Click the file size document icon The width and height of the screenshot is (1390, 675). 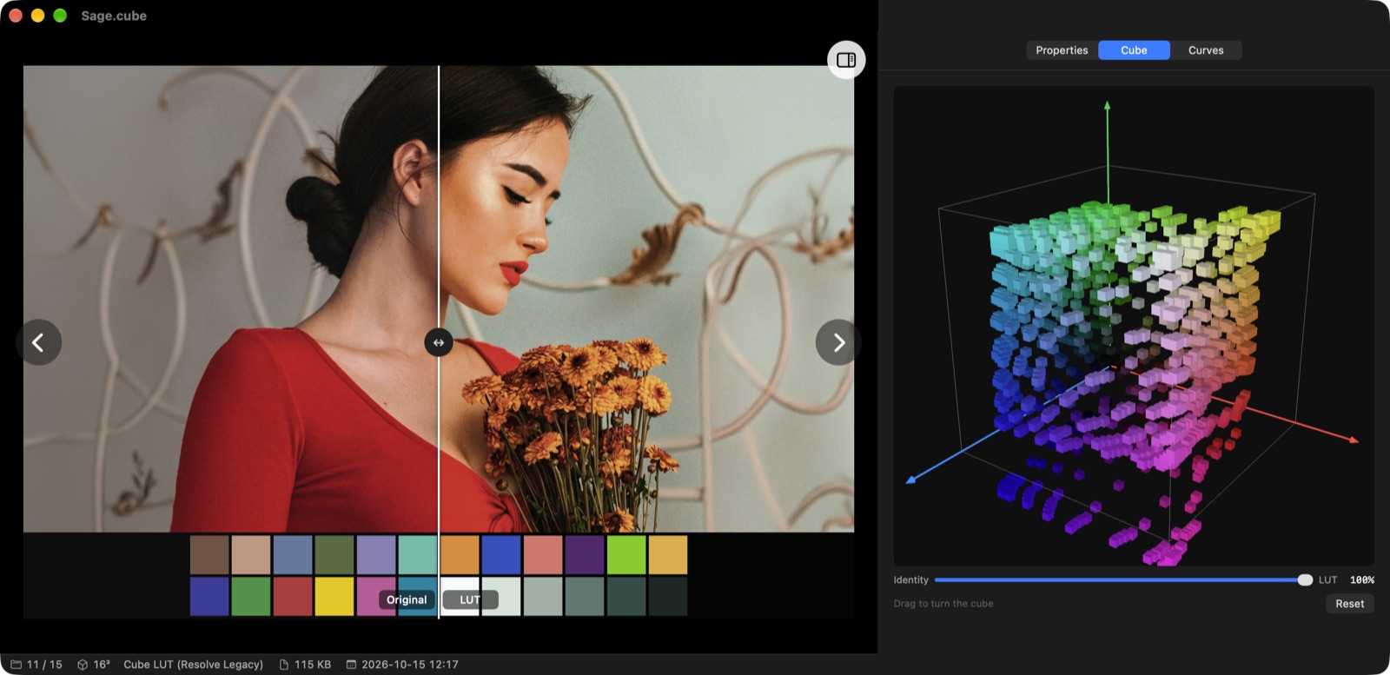pyautogui.click(x=284, y=665)
